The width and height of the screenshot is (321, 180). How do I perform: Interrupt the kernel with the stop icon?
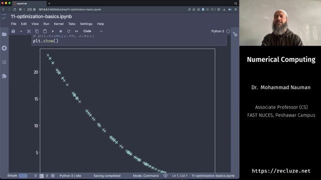[x=61, y=31]
